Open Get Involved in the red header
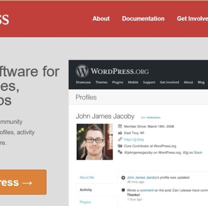 point(192,18)
